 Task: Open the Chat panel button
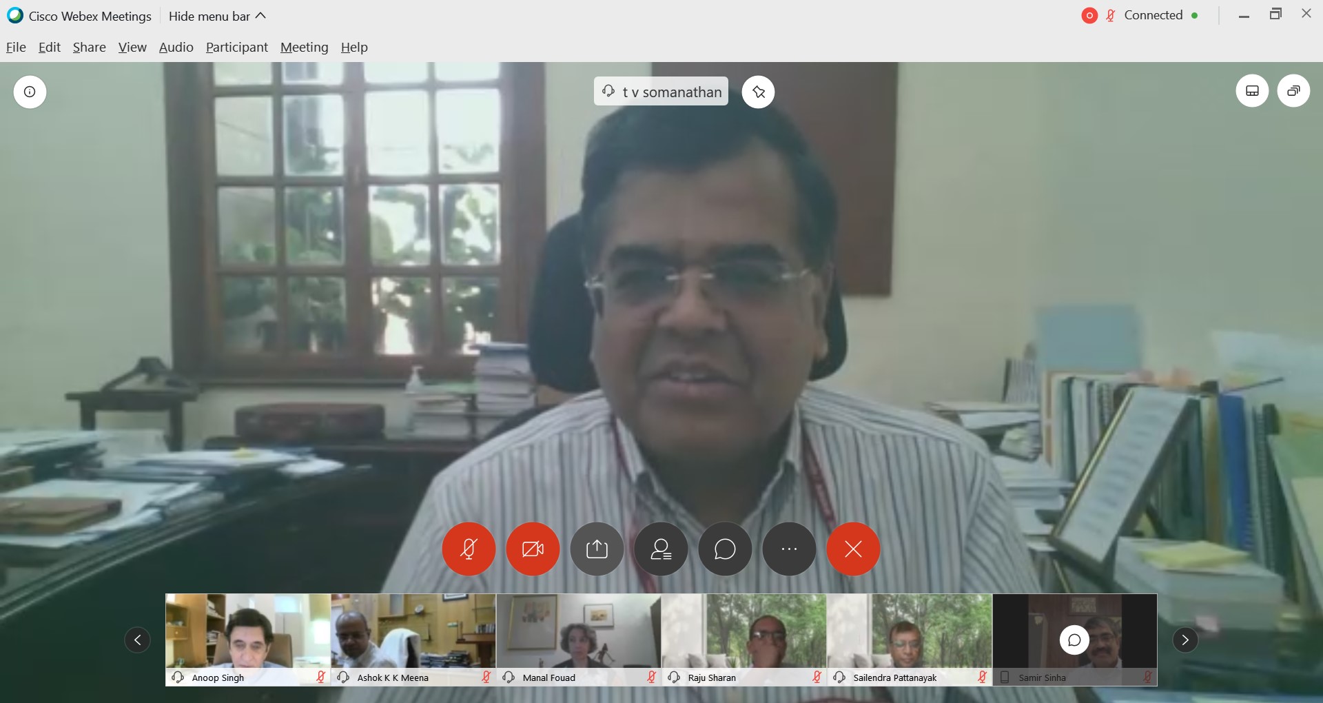pos(725,549)
